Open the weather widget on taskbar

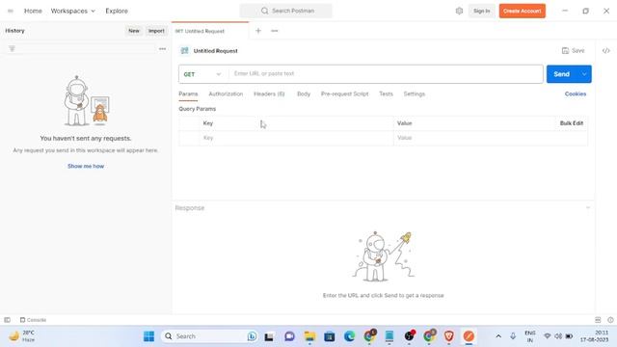click(22, 336)
